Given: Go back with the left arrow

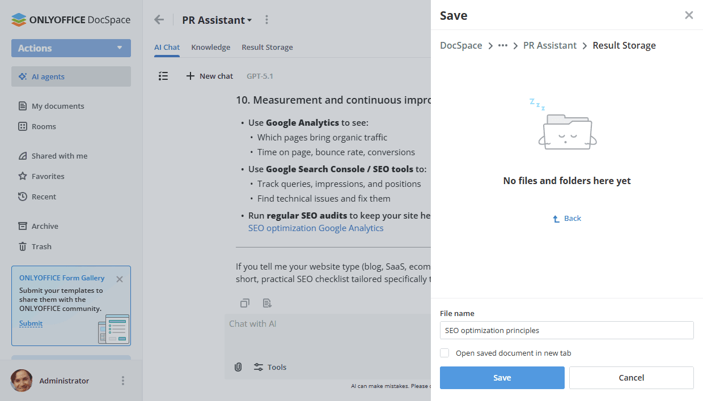Looking at the screenshot, I should (159, 19).
